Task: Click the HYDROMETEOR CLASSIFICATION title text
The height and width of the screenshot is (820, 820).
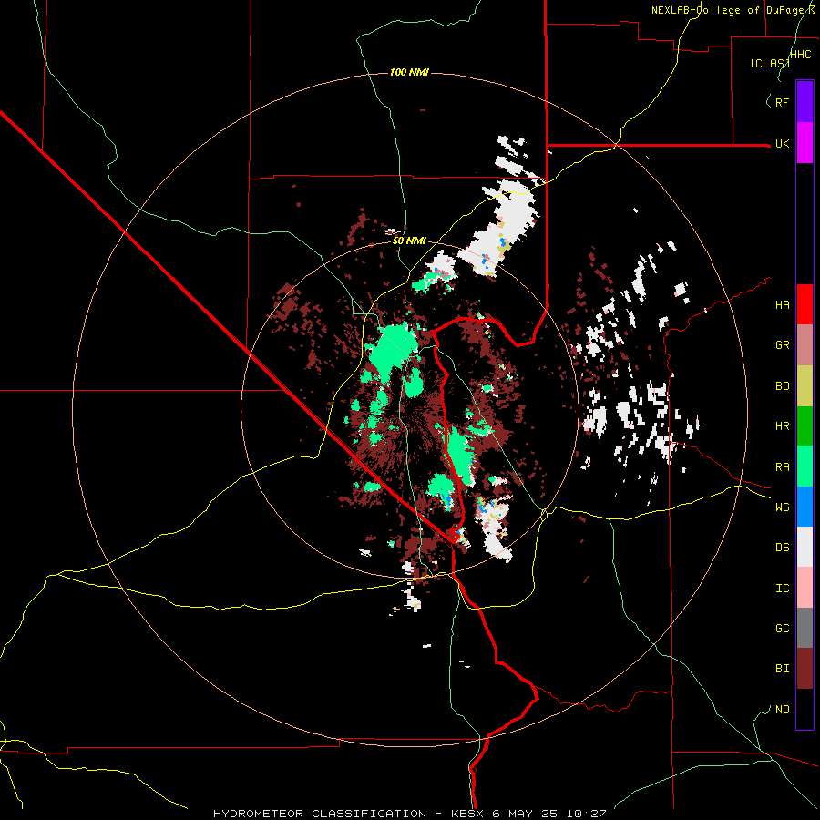Action: 320,814
